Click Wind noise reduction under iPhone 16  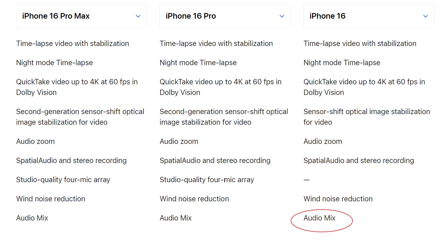pyautogui.click(x=338, y=199)
